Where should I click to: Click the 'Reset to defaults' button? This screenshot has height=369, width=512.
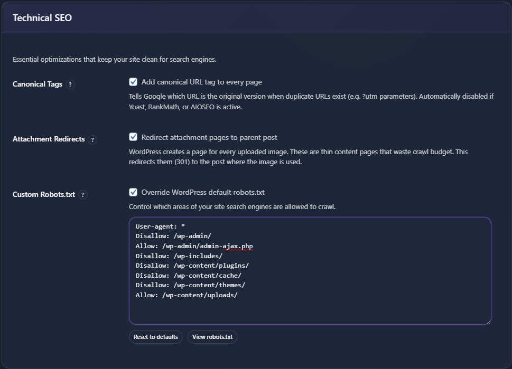coord(155,336)
